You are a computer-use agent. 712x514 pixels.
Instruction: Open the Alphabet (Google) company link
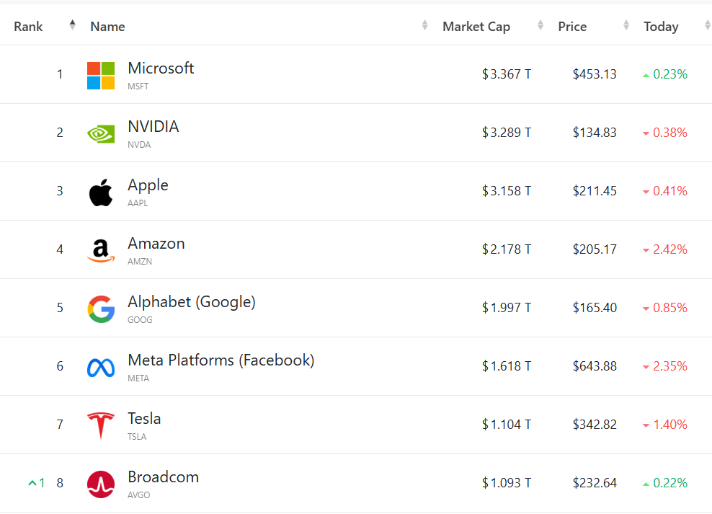pos(191,302)
